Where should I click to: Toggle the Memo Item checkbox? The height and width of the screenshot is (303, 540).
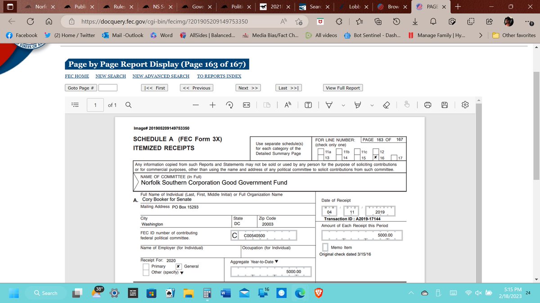coord(326,247)
